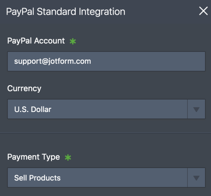211x196 pixels.
Task: Click the green asterisk beside PayPal Account
Action: pyautogui.click(x=73, y=41)
